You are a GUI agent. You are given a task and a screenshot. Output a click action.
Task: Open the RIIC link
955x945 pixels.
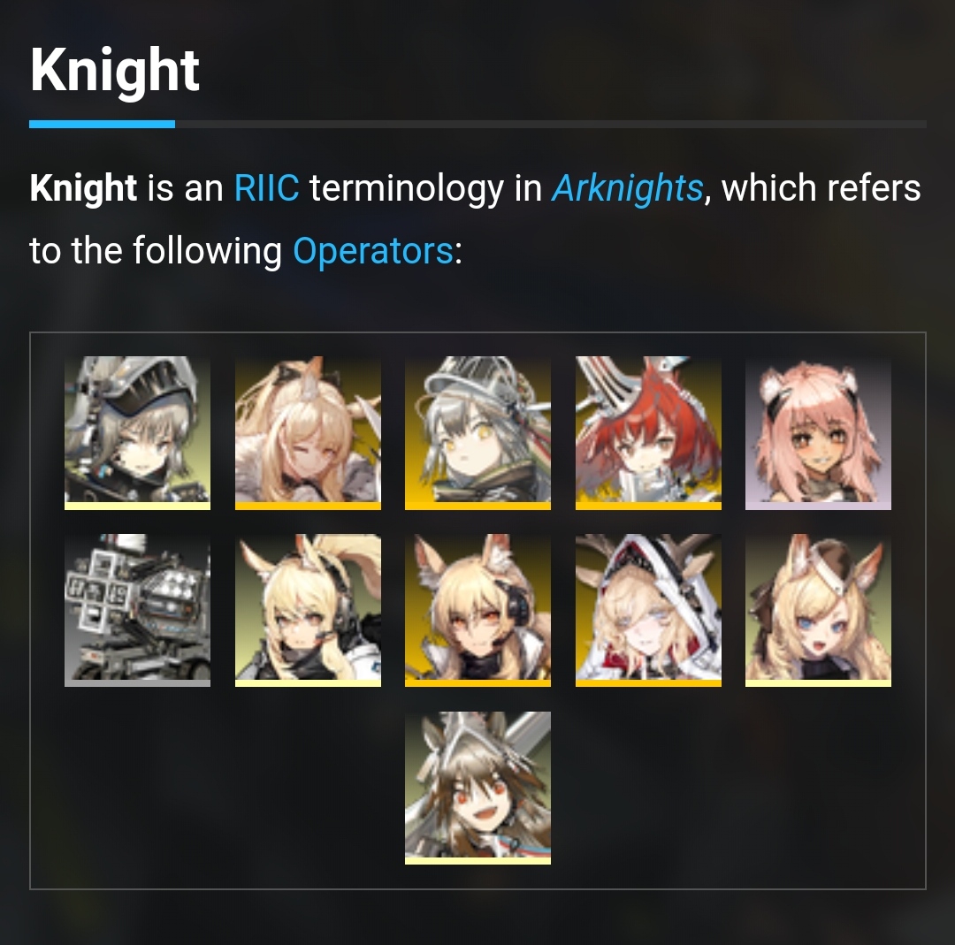click(x=266, y=187)
